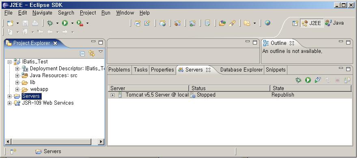Start the server with Servers view play icon

(308, 80)
